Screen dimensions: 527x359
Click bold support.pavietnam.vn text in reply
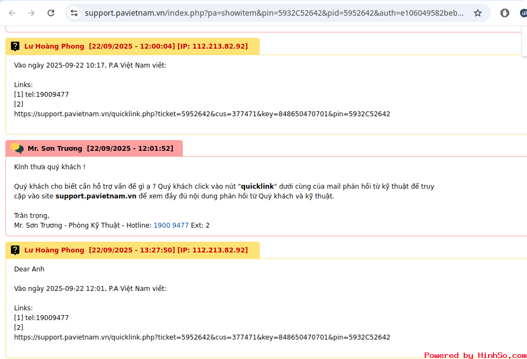(96, 196)
